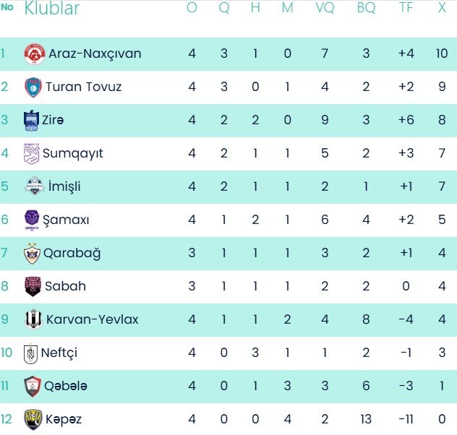
Task: Click the Şamaxı club logo
Action: click(x=33, y=220)
